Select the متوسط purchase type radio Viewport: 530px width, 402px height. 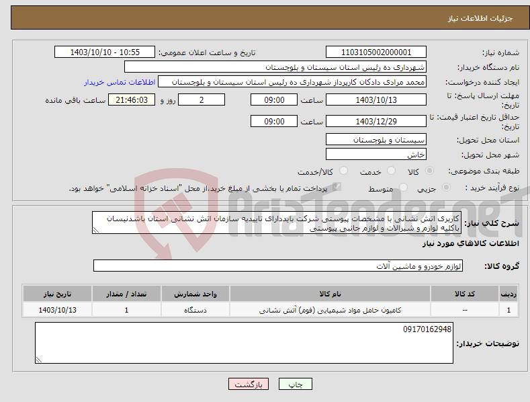403,188
